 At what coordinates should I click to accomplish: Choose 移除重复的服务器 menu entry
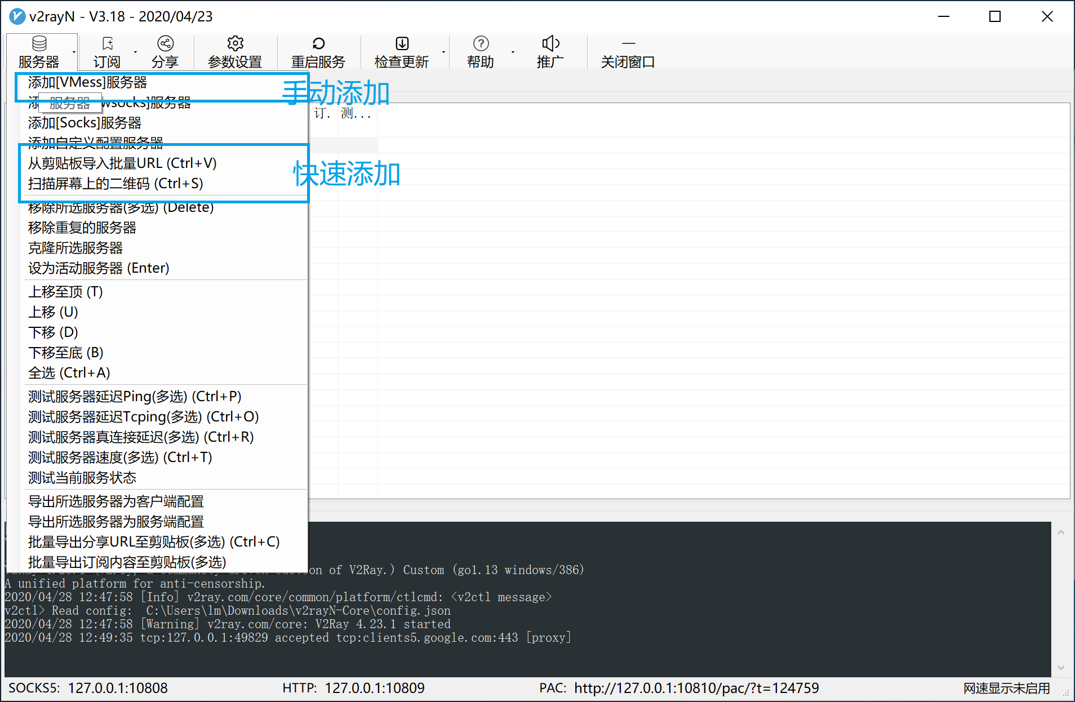(x=82, y=228)
